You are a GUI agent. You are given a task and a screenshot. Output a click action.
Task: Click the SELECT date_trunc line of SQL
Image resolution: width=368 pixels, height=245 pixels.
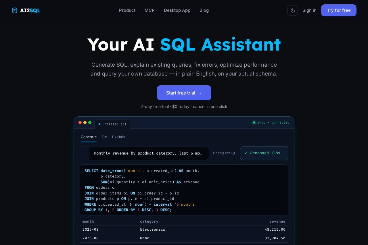click(x=142, y=171)
